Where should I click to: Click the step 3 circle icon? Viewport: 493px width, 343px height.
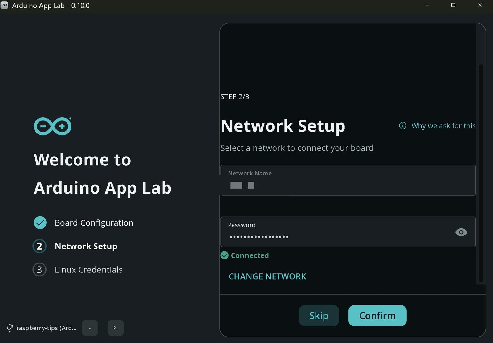pos(39,270)
